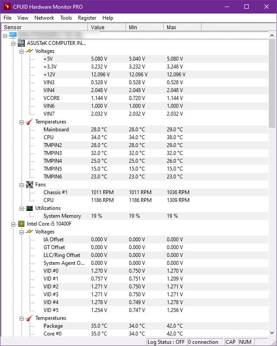Screen dimensions: 277x346
Task: Select the Mainboard temperature row
Action: coord(155,130)
